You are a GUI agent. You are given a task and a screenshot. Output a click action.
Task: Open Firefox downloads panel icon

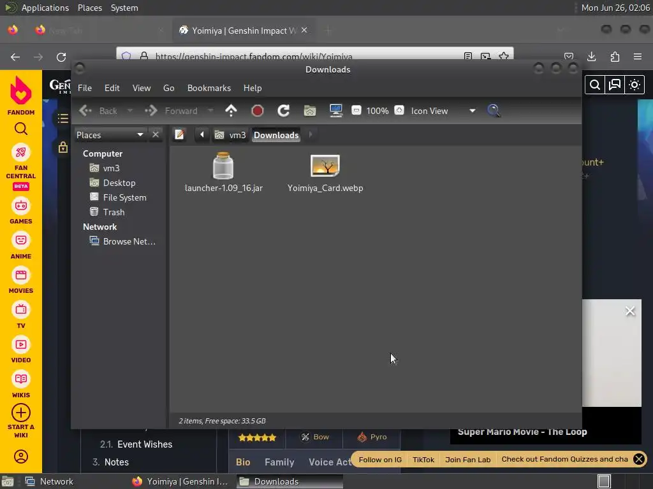click(x=591, y=57)
